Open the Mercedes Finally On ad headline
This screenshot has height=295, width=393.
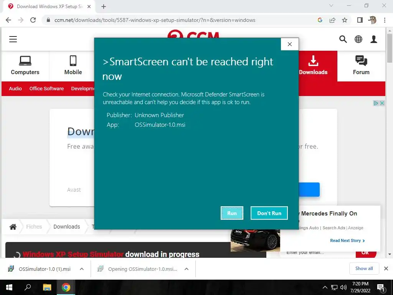point(329,214)
